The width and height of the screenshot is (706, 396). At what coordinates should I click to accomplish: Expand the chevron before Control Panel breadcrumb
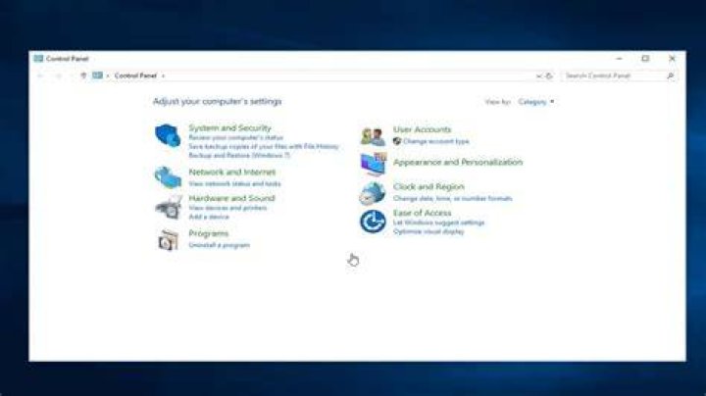(x=108, y=75)
